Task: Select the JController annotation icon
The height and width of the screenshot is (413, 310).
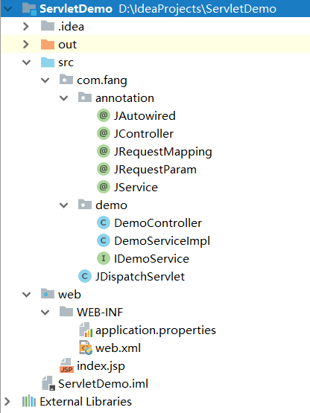Action: point(104,133)
